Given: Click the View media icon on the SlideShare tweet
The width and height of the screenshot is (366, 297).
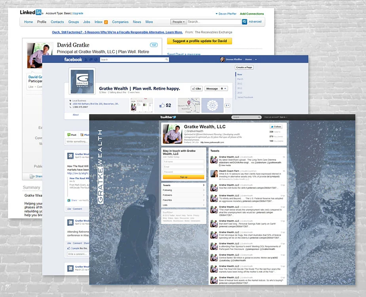Looking at the screenshot, I should [220, 166].
